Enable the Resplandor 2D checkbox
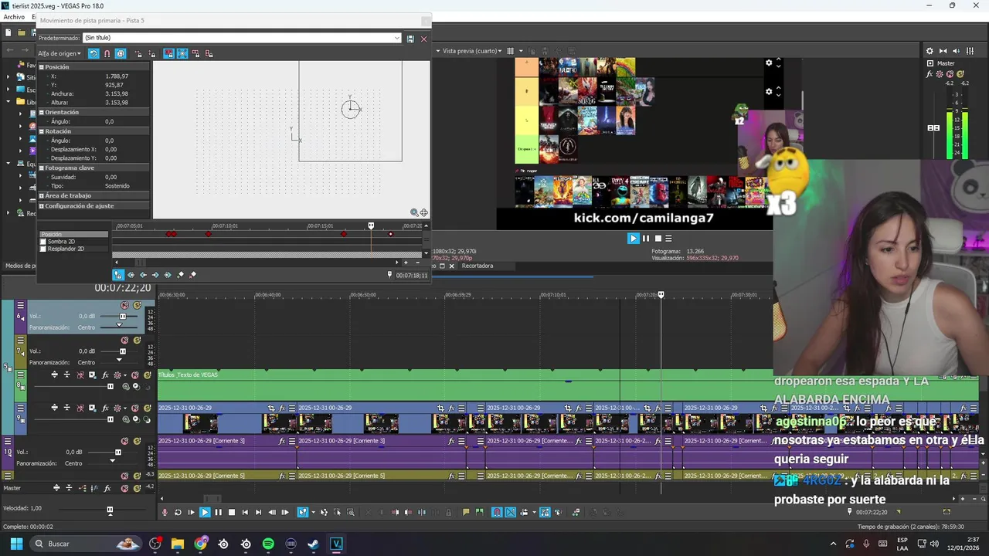Image resolution: width=989 pixels, height=556 pixels. point(43,249)
